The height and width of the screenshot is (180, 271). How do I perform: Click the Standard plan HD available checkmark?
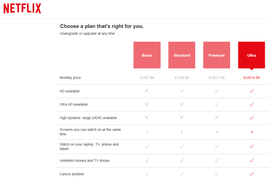tap(182, 91)
